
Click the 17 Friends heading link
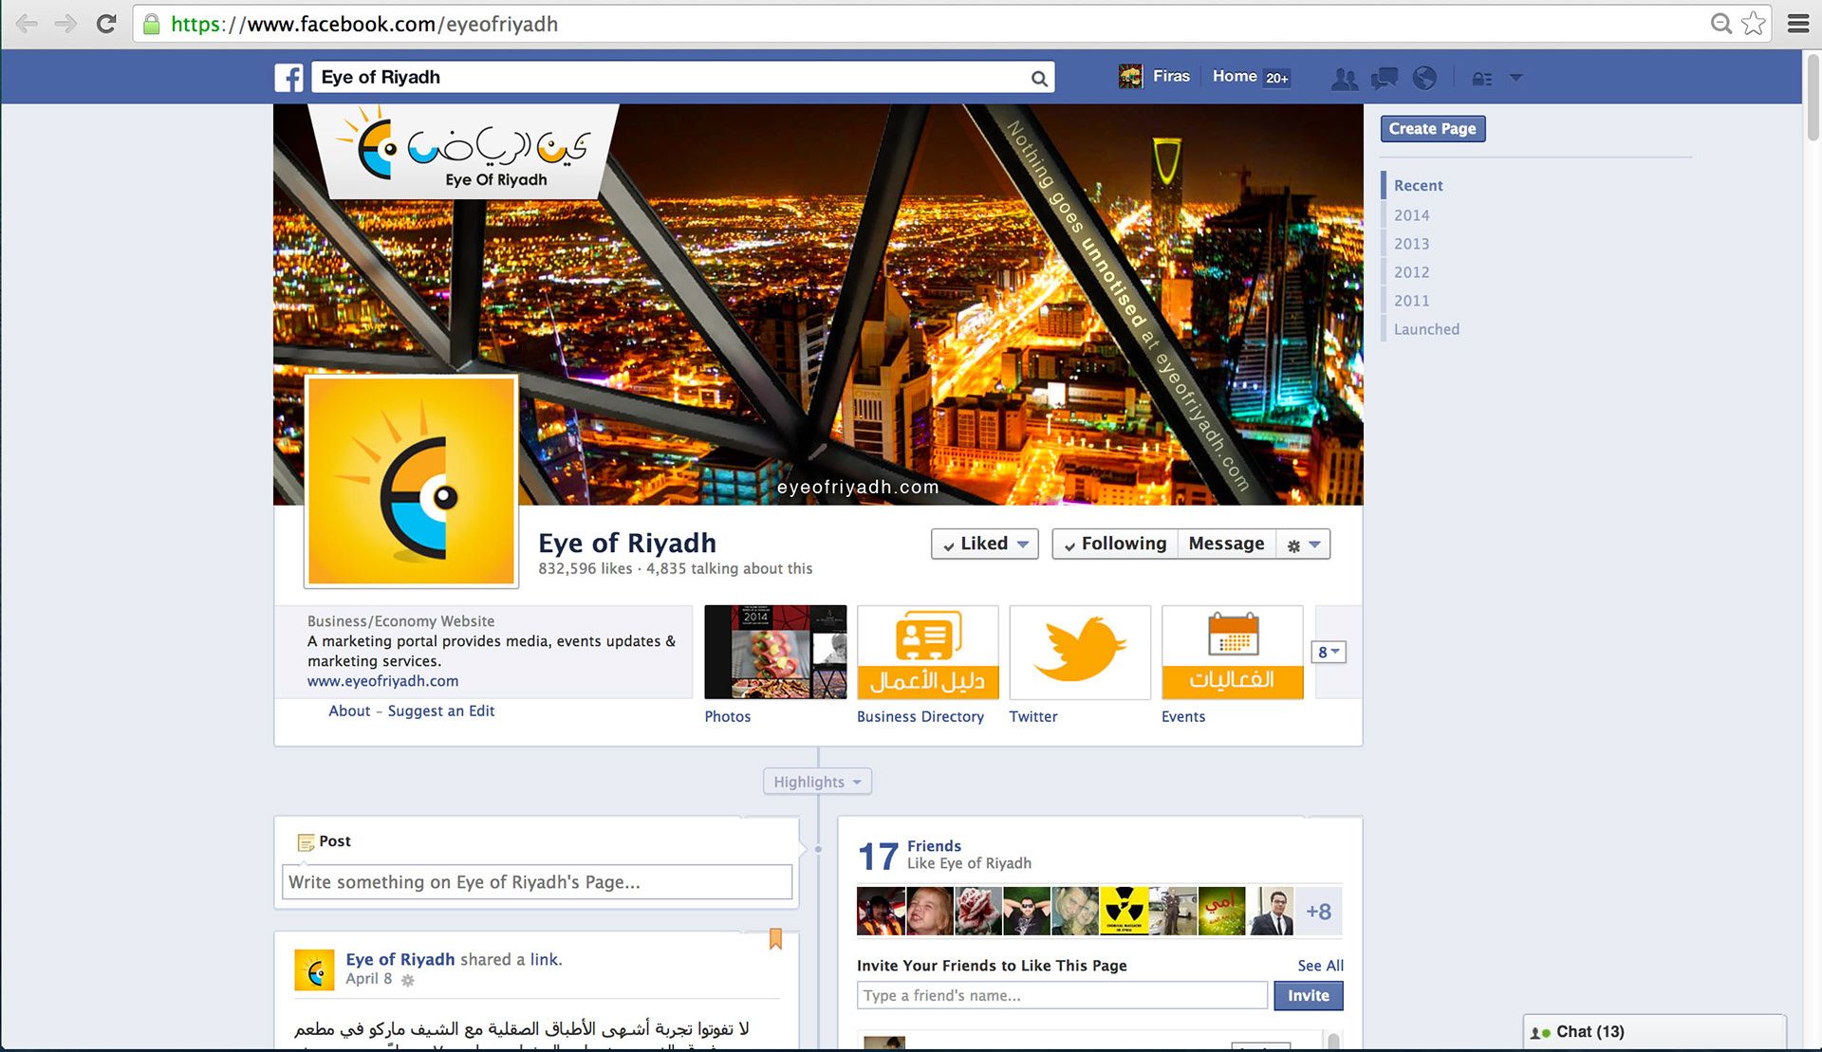click(934, 845)
